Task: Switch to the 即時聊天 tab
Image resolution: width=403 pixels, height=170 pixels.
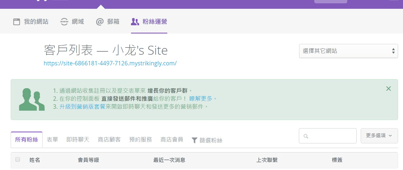Action: (78, 140)
